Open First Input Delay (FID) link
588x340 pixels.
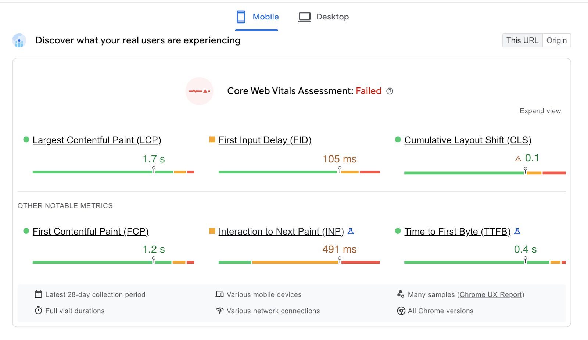click(265, 140)
